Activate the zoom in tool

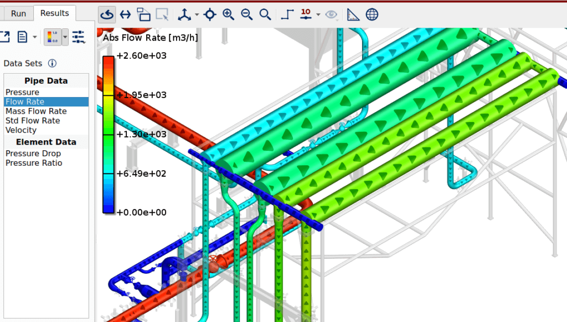pyautogui.click(x=228, y=14)
